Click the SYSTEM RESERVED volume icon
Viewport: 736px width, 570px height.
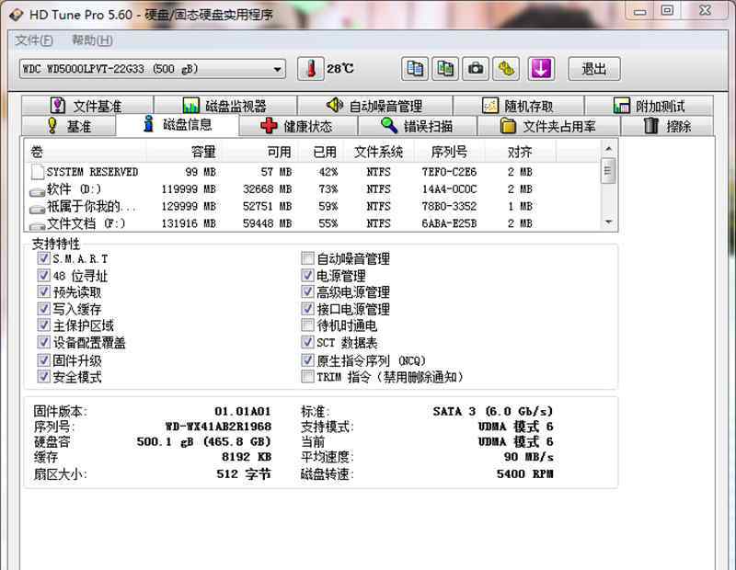(x=37, y=172)
